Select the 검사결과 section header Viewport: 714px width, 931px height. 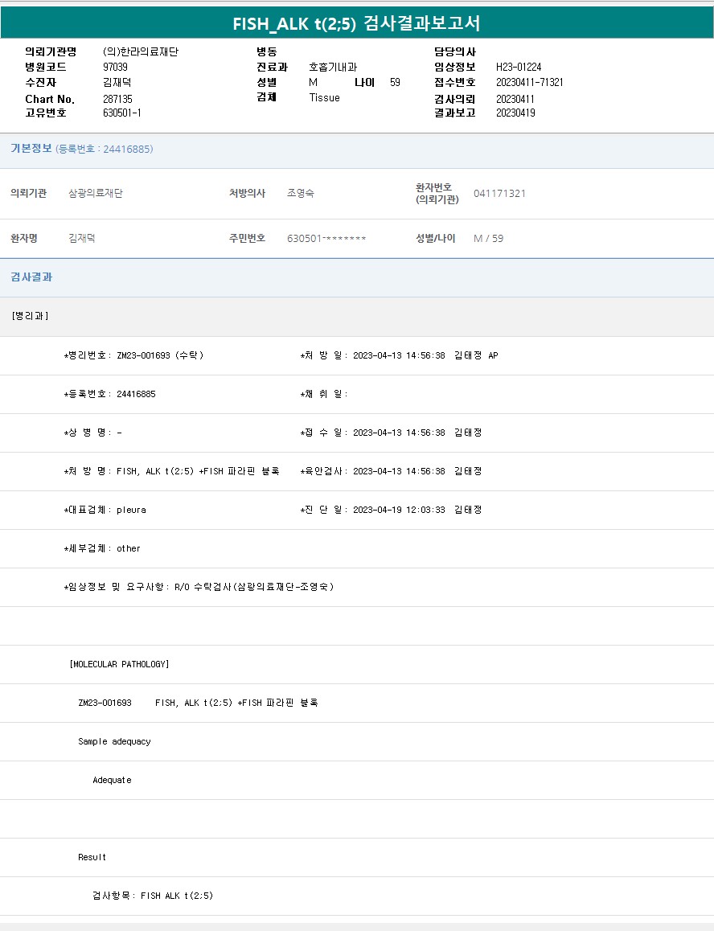pos(31,277)
